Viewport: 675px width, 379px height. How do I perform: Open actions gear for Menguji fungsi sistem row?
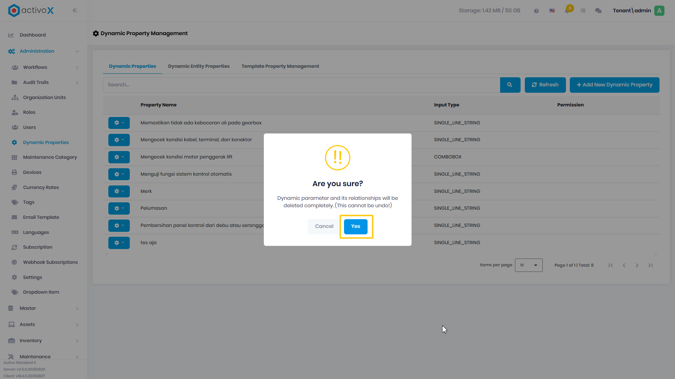pyautogui.click(x=119, y=174)
